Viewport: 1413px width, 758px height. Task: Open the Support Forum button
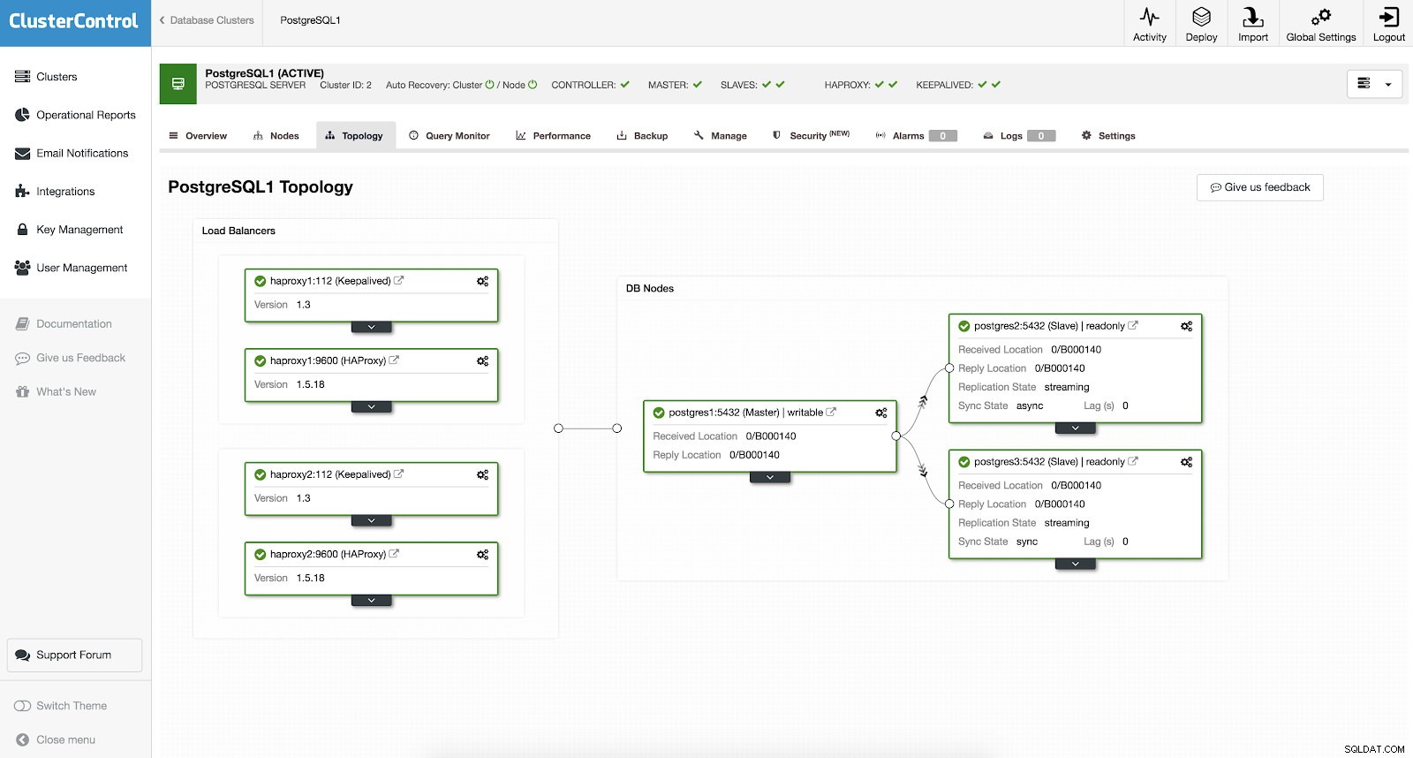point(74,656)
